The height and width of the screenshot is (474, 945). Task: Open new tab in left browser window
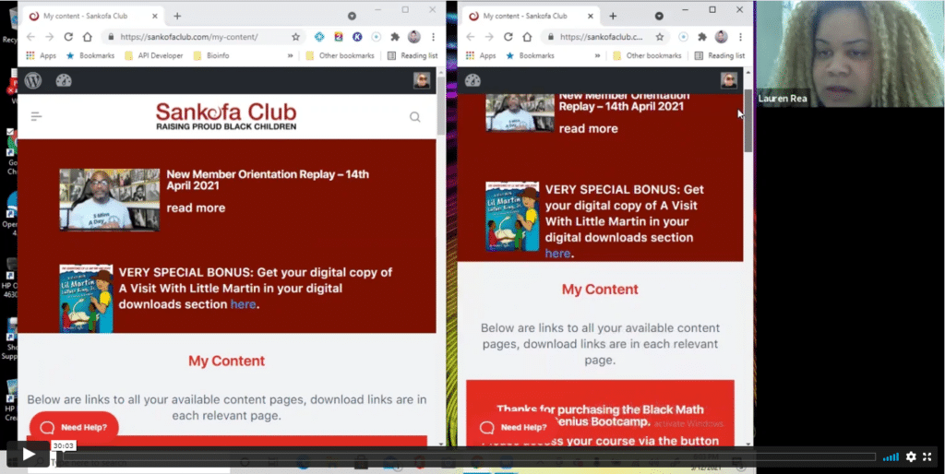[177, 17]
